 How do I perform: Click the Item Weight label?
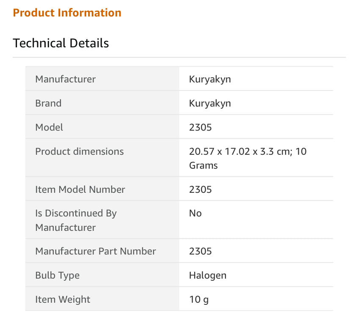(x=63, y=299)
